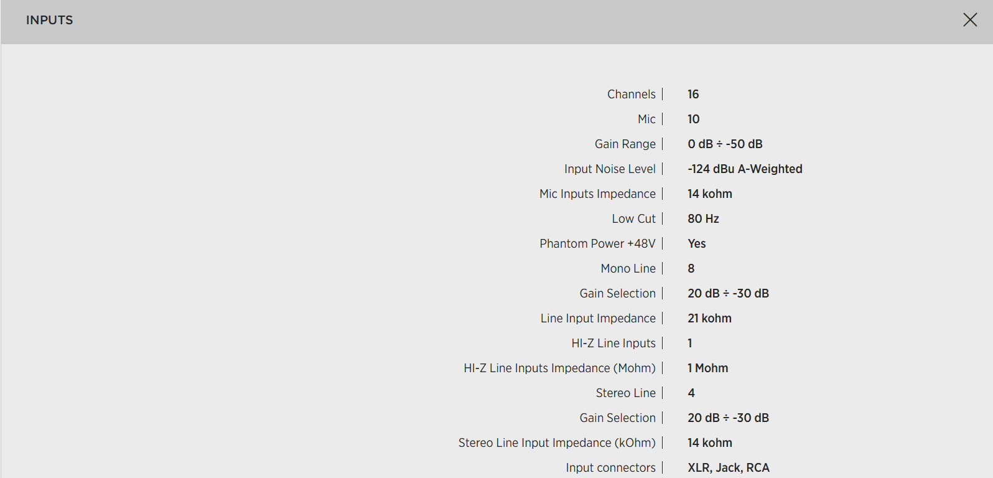The image size is (993, 478).
Task: Close the Inputs panel
Action: point(969,20)
